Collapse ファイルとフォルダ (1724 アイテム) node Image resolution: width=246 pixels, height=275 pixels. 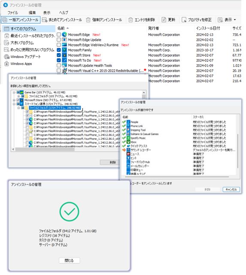pyautogui.click(x=18, y=108)
